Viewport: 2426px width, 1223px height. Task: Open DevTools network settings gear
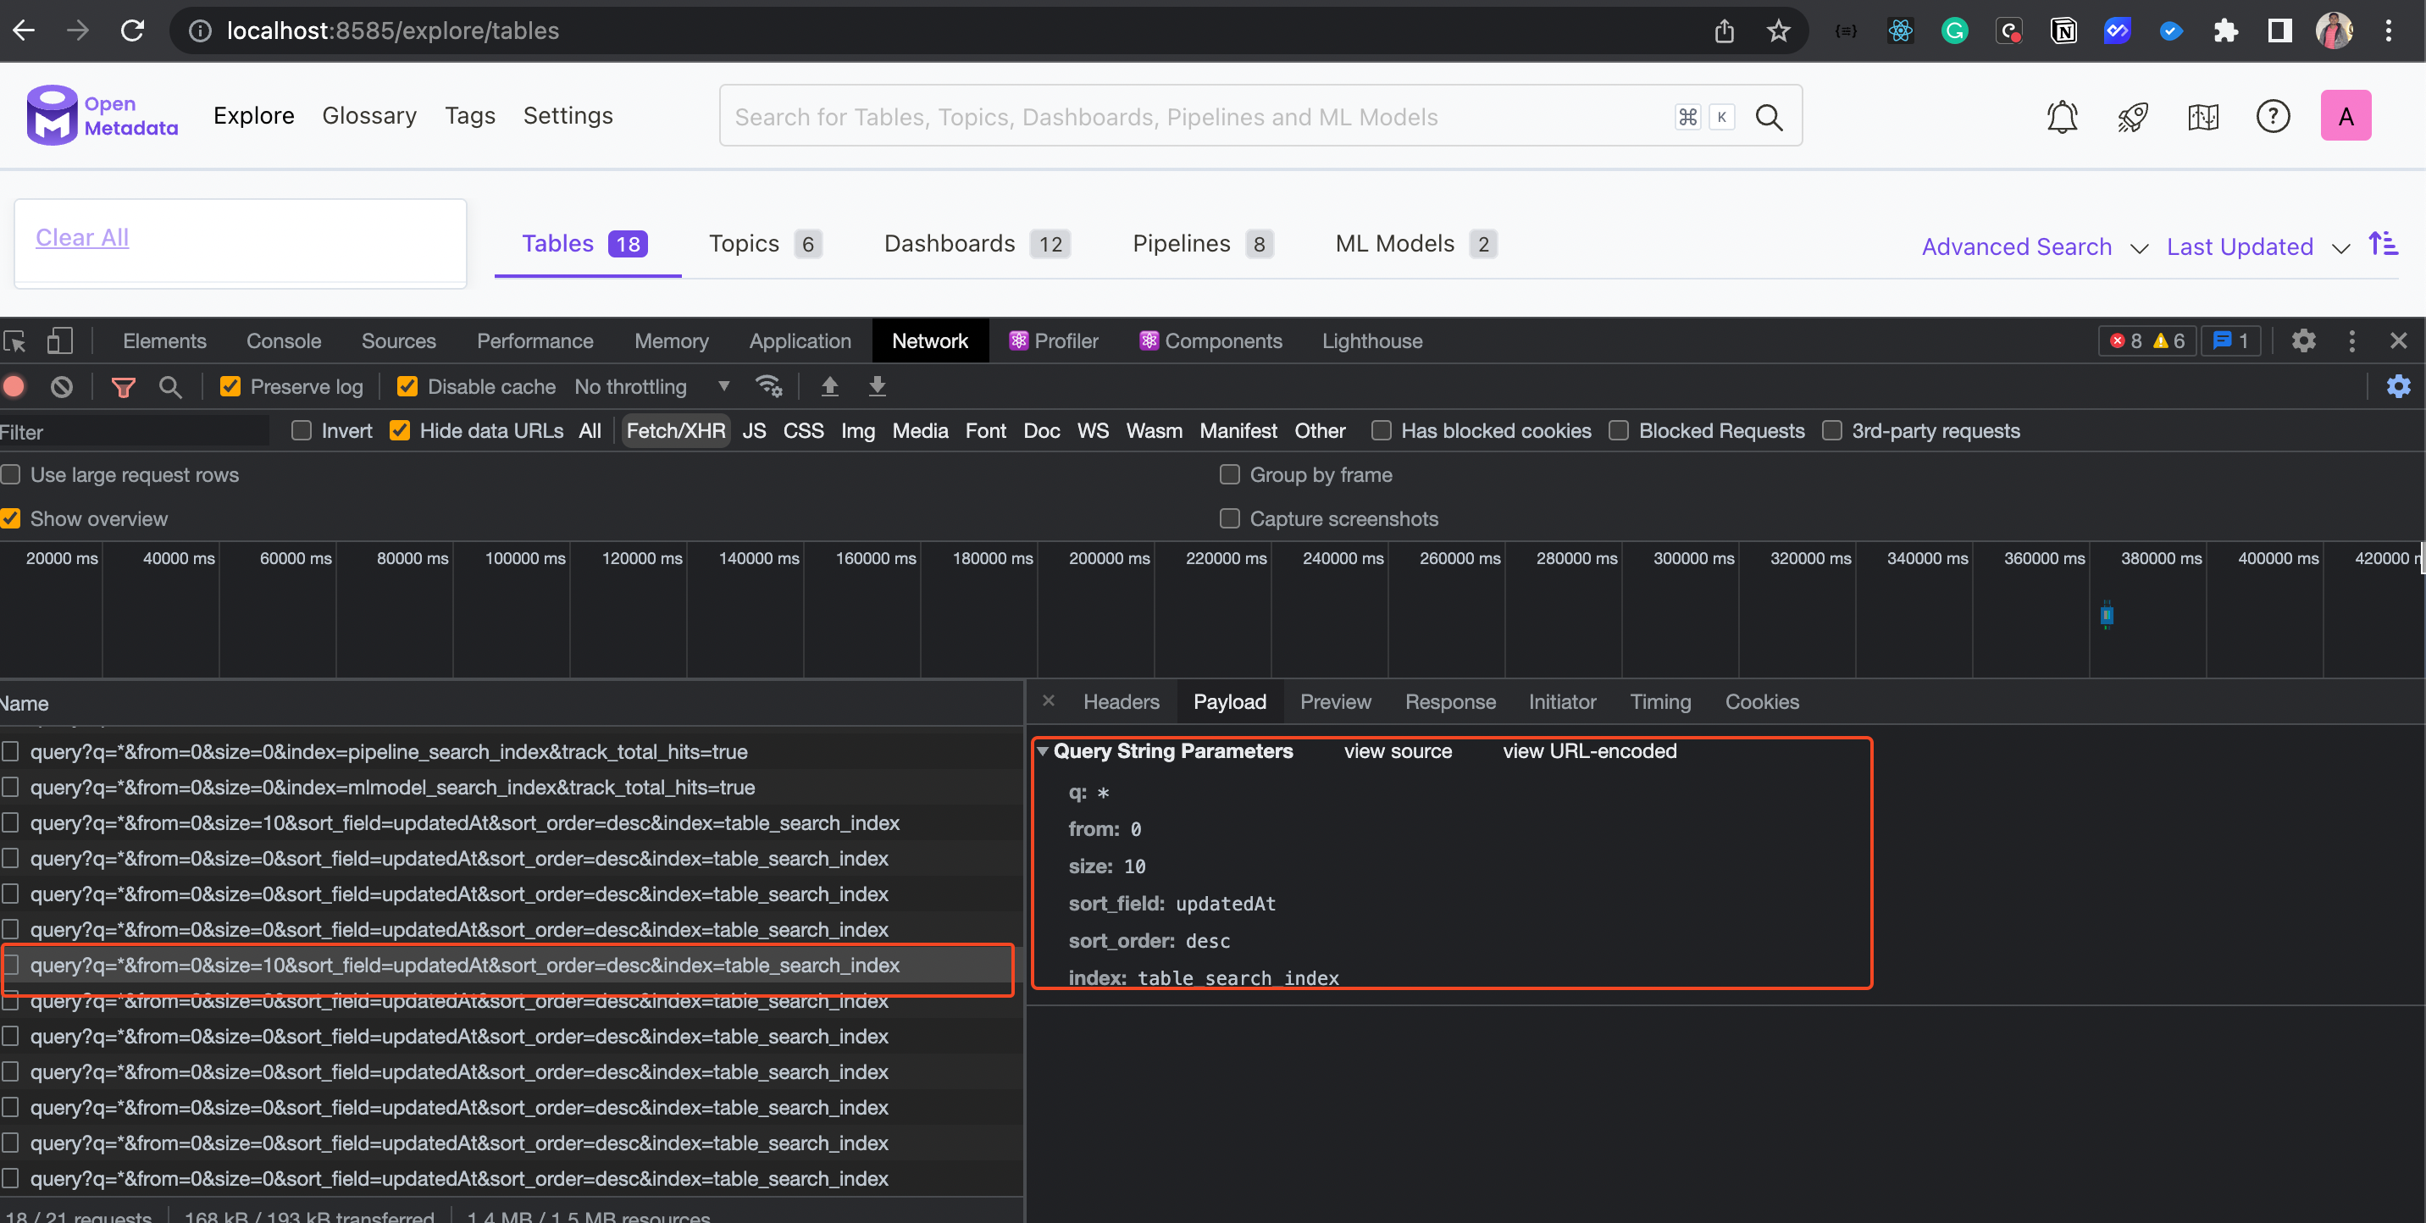tap(2398, 386)
